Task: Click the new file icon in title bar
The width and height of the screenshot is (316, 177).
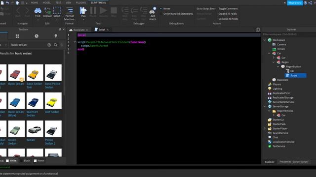Action: [2, 2]
